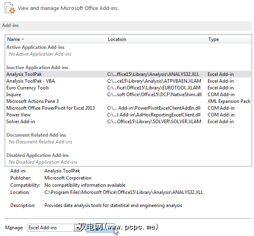Click the No Active Application Add-ins placeholder

(x=40, y=54)
